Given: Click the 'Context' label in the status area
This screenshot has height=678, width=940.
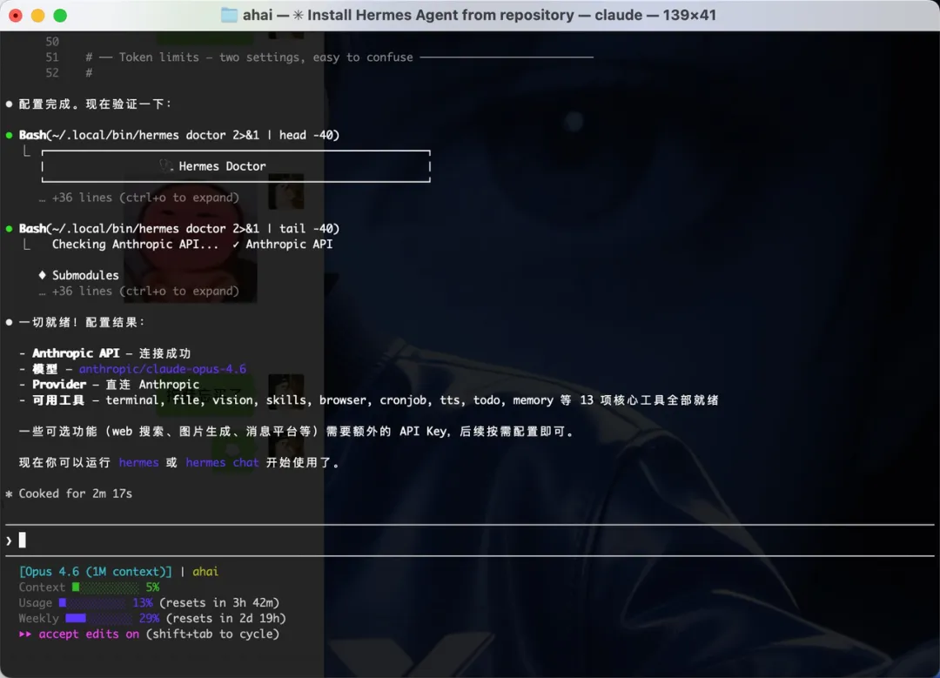Looking at the screenshot, I should coord(42,587).
